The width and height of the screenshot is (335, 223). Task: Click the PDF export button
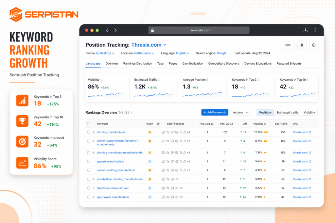pyautogui.click(x=288, y=45)
